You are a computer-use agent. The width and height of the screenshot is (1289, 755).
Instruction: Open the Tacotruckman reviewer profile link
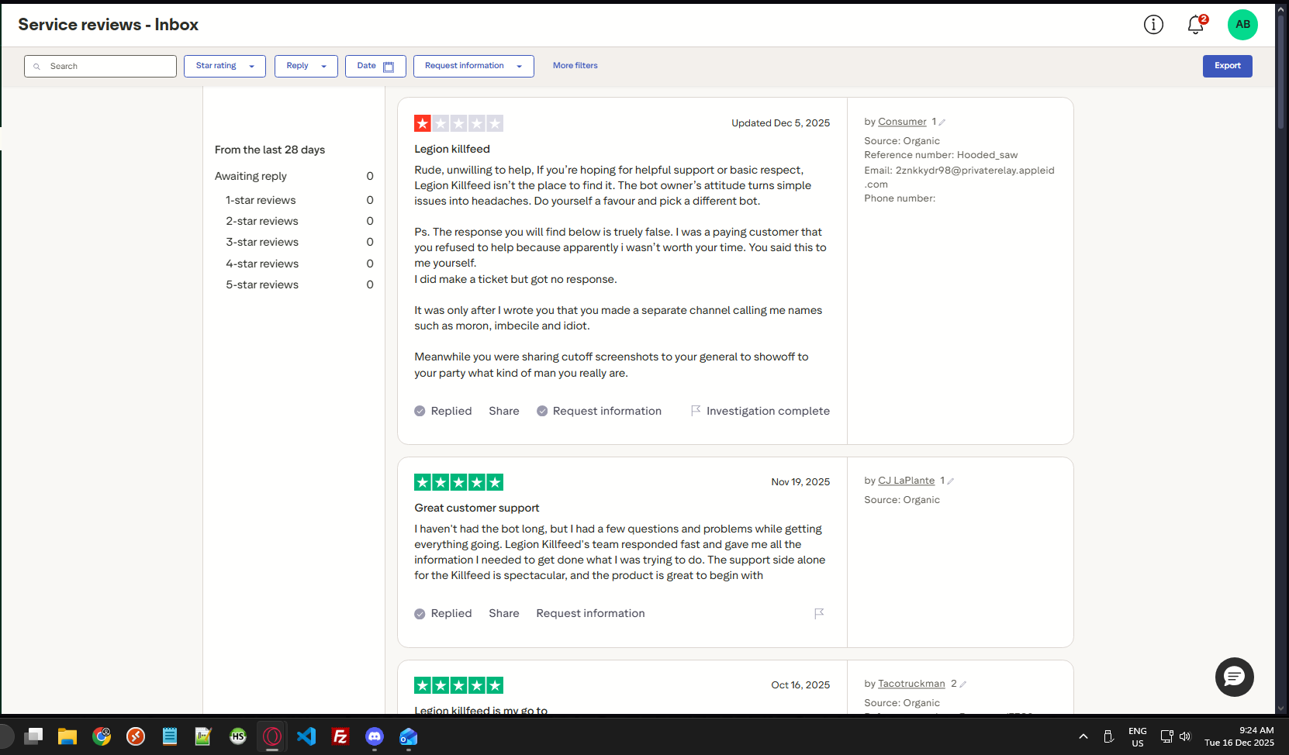tap(911, 684)
